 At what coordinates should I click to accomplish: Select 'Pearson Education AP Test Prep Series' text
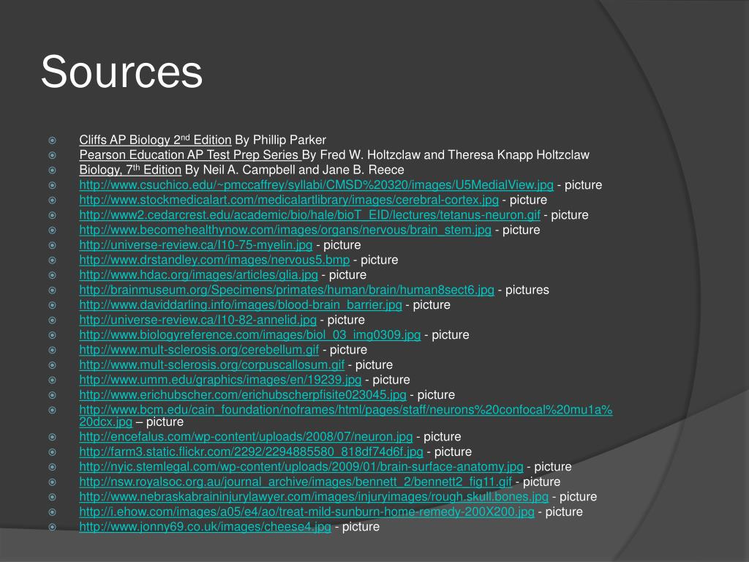(x=189, y=155)
